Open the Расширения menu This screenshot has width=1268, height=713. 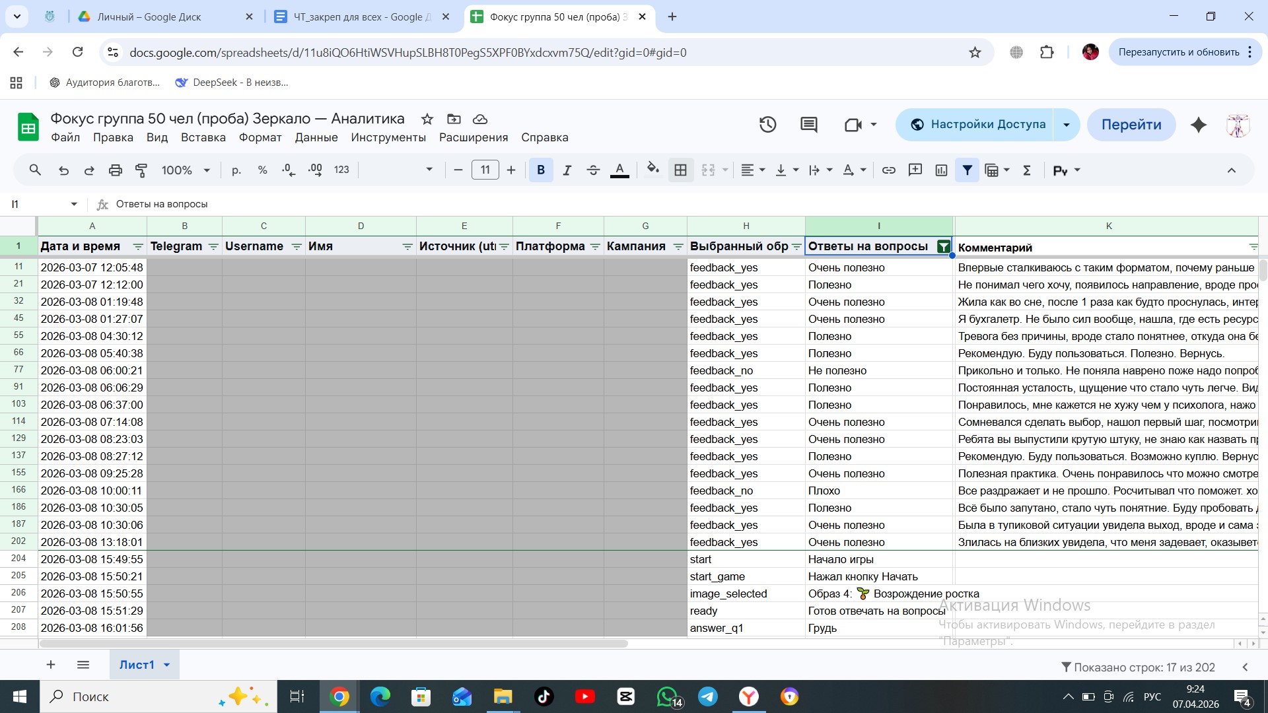click(x=474, y=137)
